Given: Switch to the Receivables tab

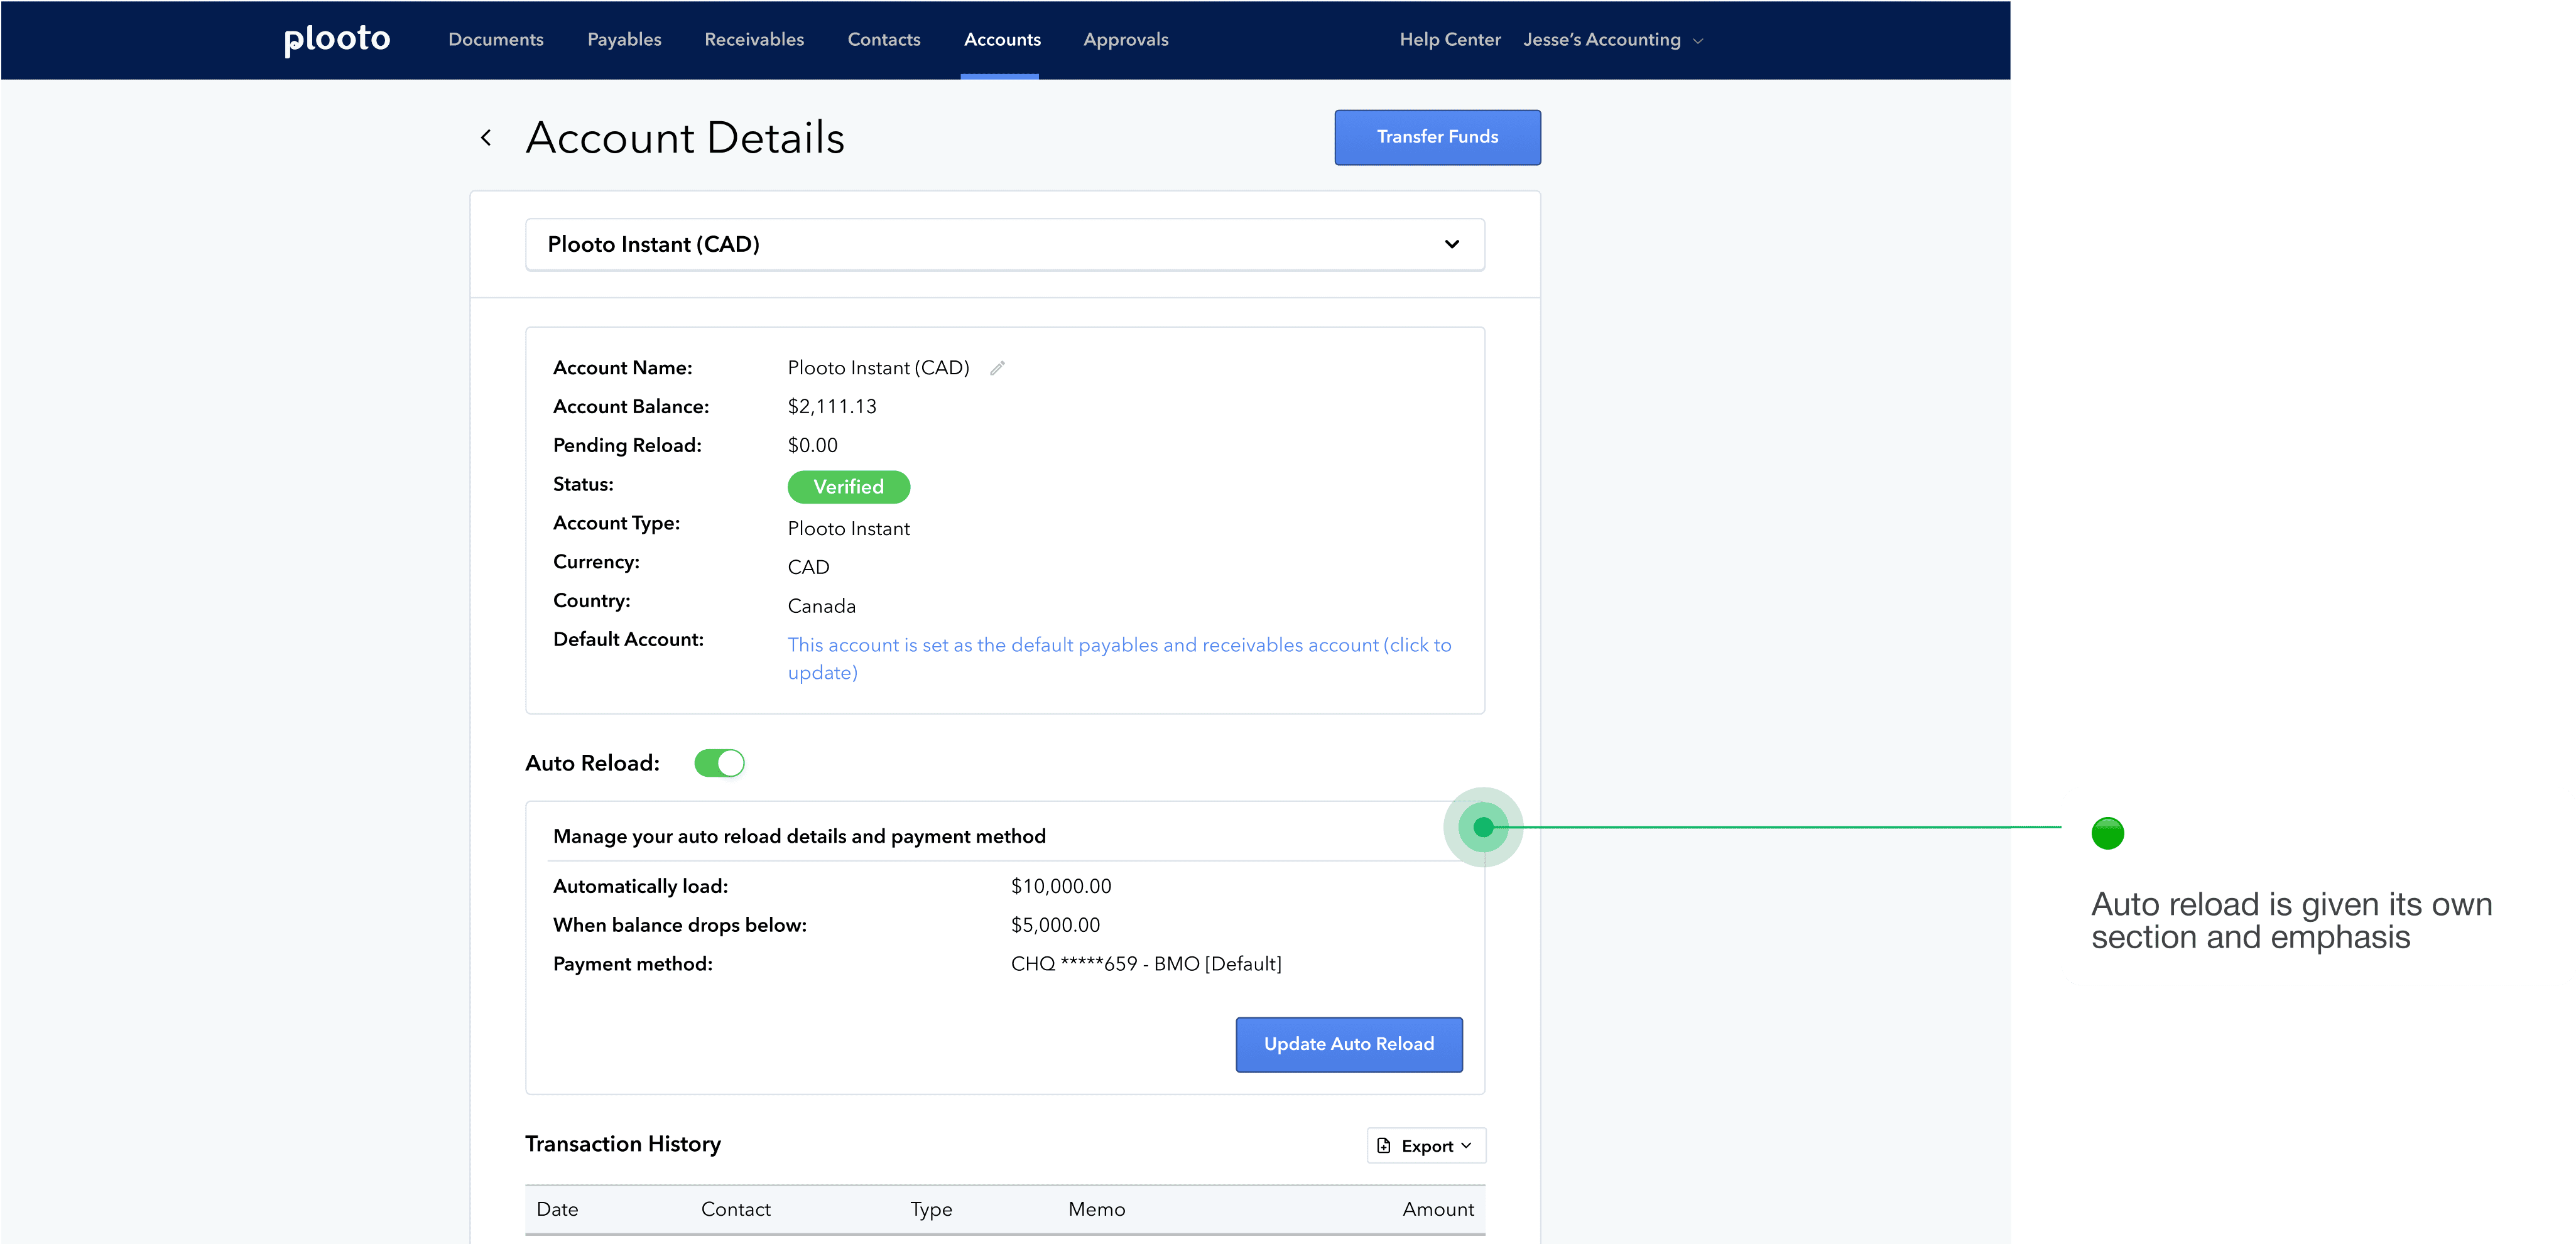Looking at the screenshot, I should 754,40.
